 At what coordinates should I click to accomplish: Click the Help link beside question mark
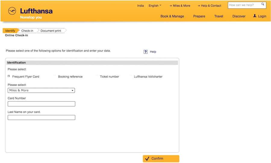point(153,52)
